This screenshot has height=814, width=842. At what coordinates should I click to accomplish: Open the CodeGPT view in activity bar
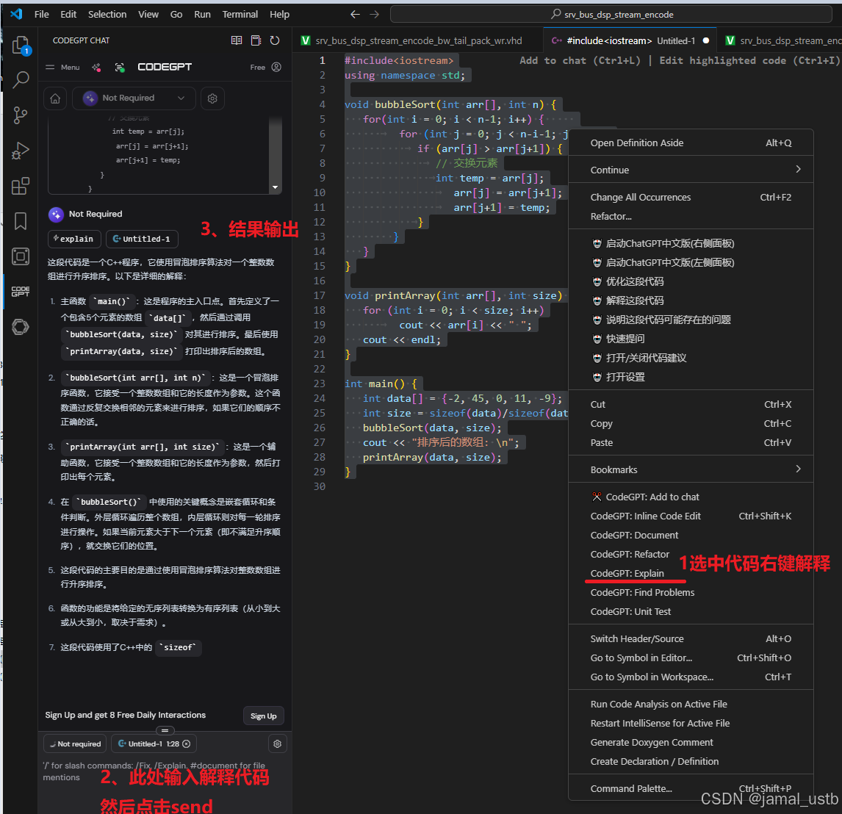click(21, 292)
